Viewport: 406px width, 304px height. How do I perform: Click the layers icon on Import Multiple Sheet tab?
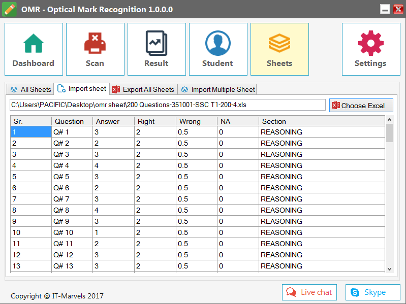(184, 89)
